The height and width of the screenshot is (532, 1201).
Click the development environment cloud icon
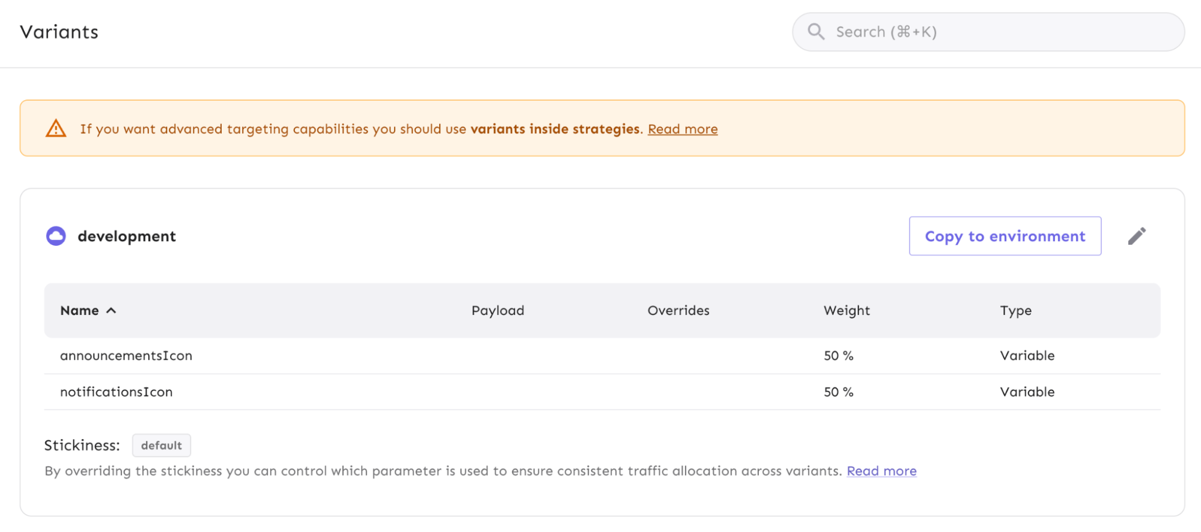click(x=56, y=236)
